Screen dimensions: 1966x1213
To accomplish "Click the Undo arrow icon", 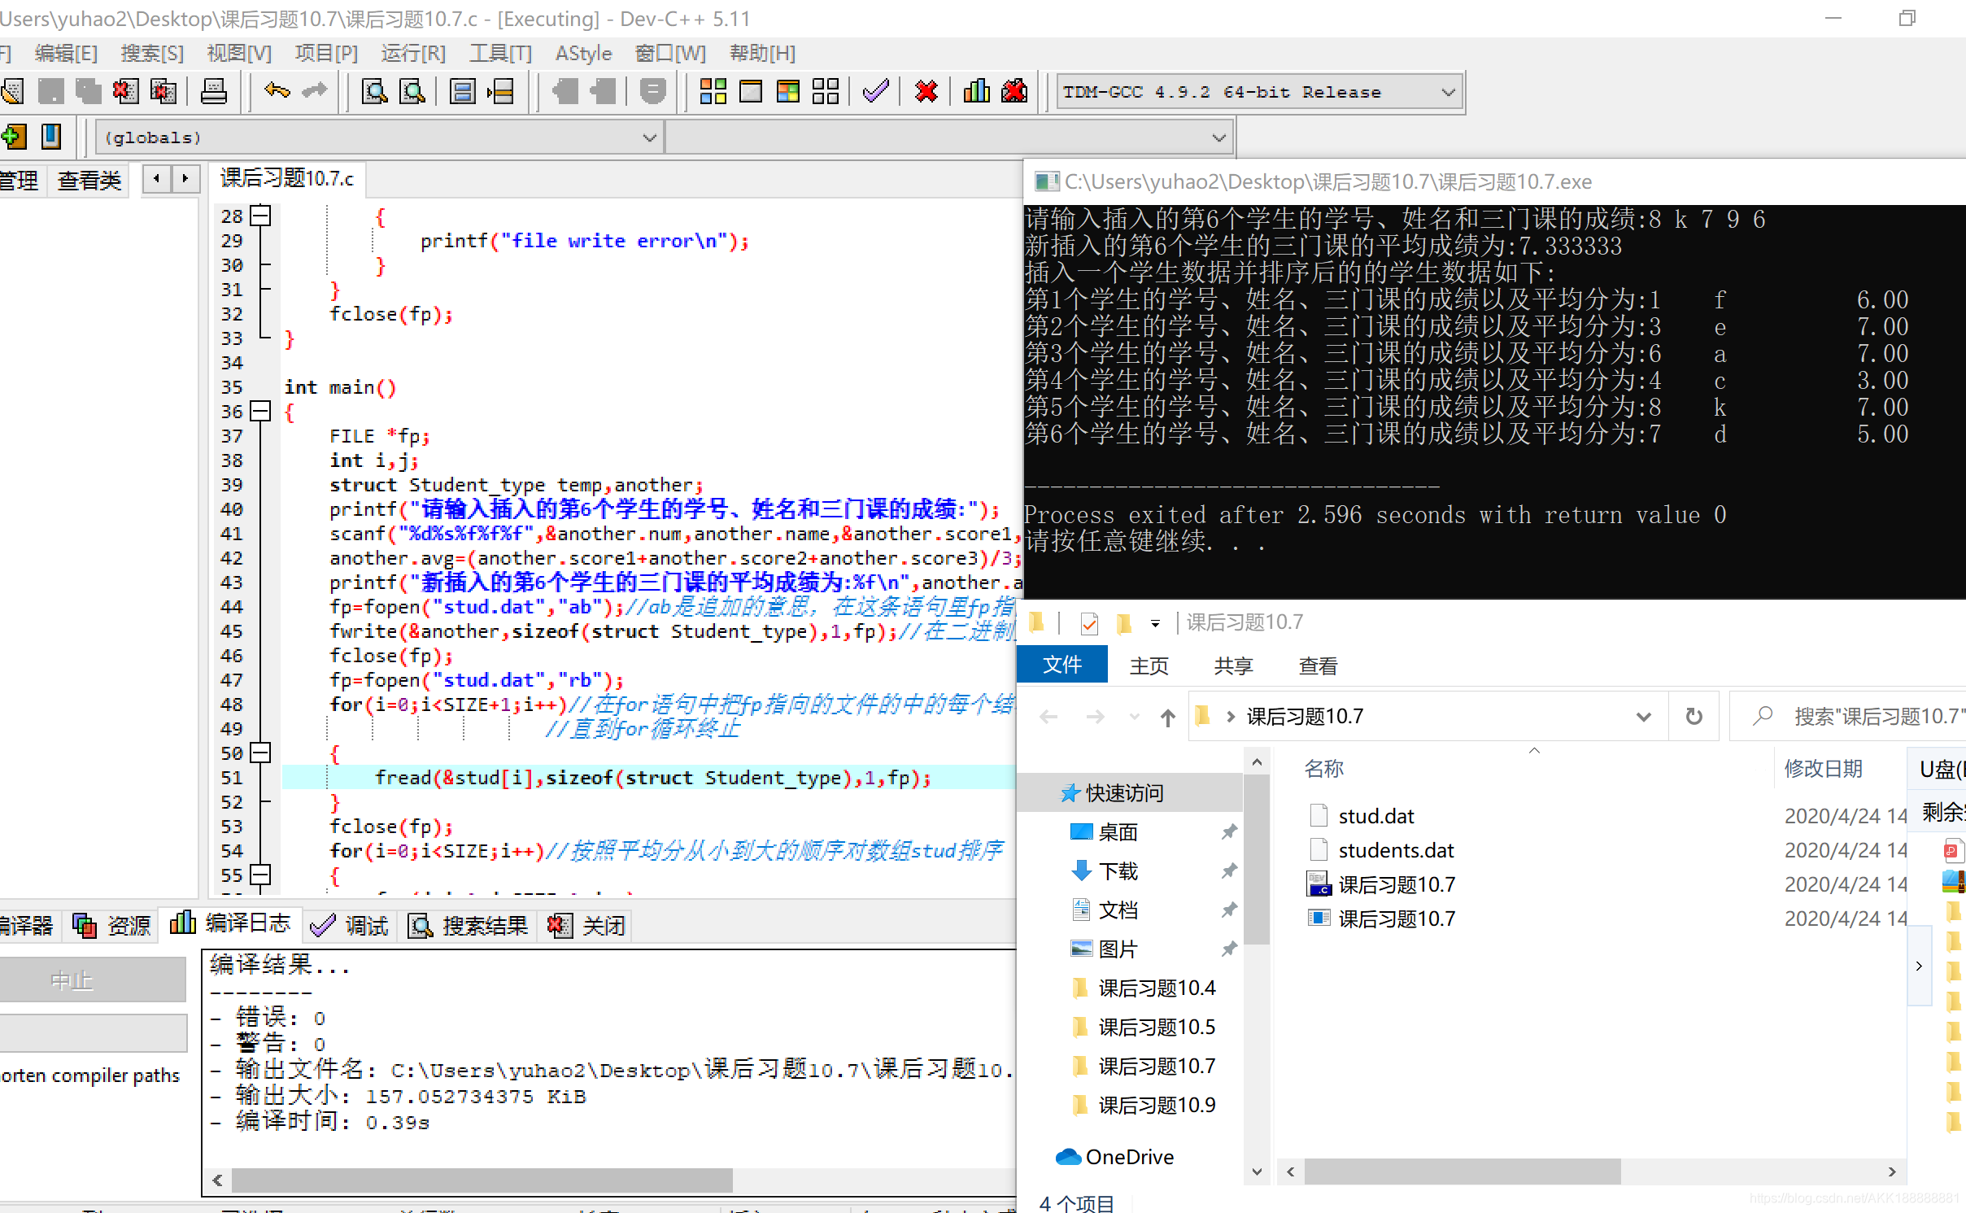I will (277, 91).
